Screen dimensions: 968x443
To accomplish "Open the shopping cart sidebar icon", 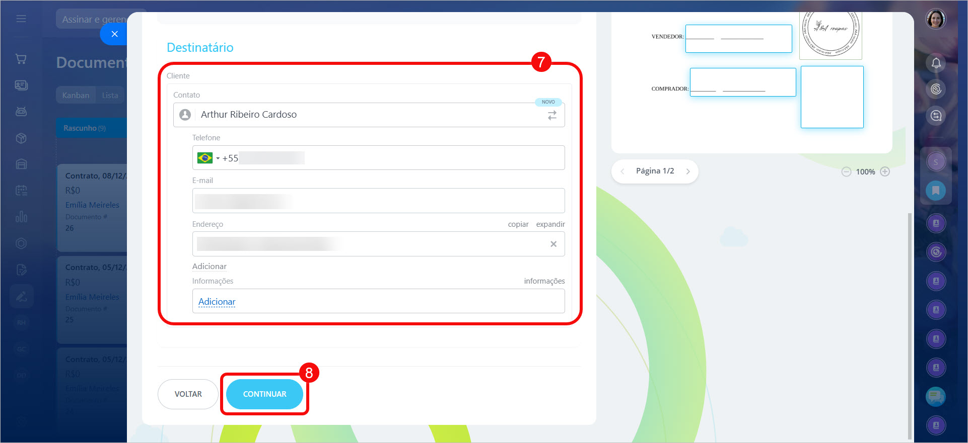I will pyautogui.click(x=21, y=59).
